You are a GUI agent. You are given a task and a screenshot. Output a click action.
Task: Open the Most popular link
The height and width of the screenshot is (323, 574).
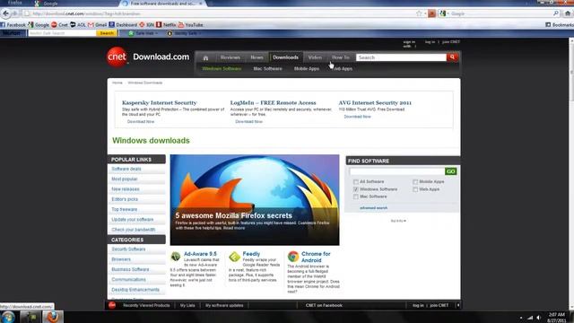pos(125,179)
